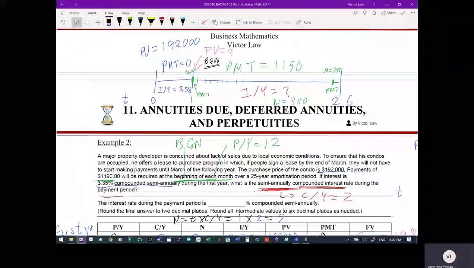Click the back arrow in title bar
474x268 pixels.
tap(62, 4)
